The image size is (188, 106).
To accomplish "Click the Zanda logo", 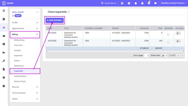I will pos(8,3).
